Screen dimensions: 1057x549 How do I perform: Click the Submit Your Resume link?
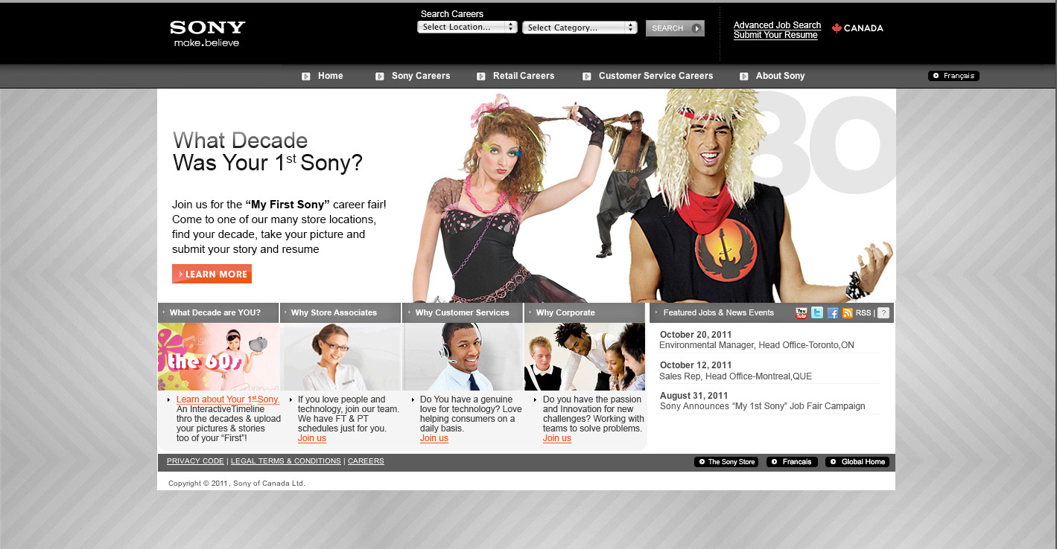pyautogui.click(x=775, y=35)
